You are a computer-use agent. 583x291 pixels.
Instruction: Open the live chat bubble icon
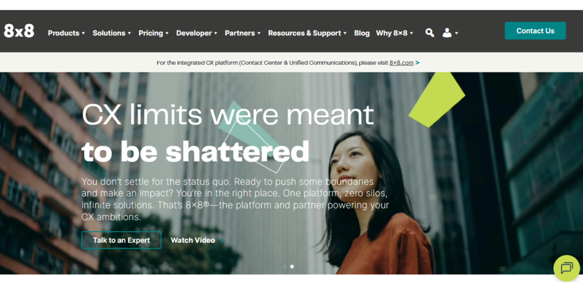[x=567, y=268]
